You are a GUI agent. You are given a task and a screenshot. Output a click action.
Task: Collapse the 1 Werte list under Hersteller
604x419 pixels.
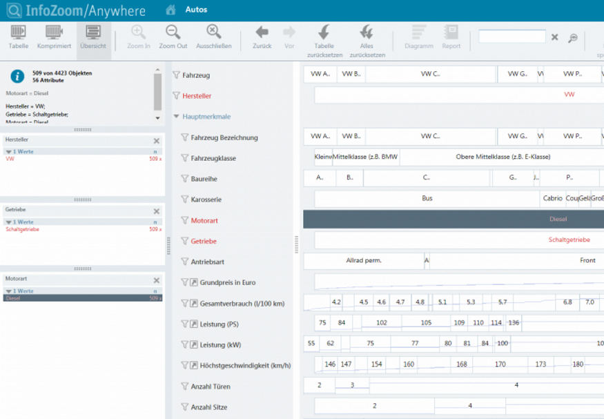point(9,151)
